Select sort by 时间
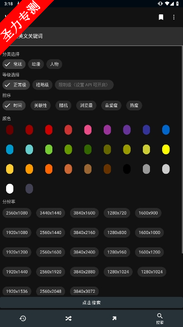The image size is (183, 327). (14, 106)
